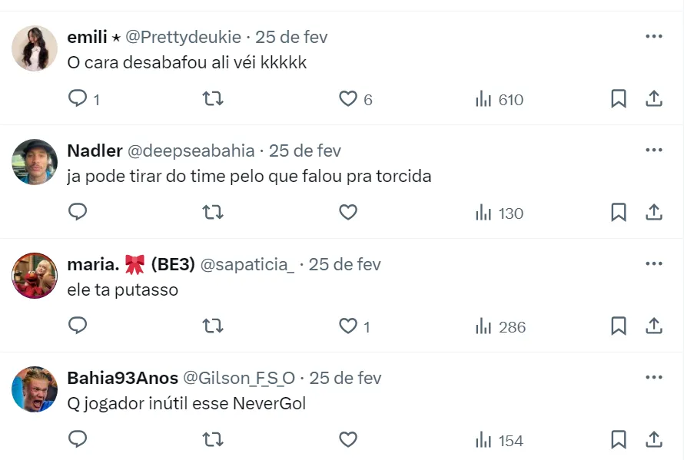The image size is (684, 460).
Task: Open Nadler's profile name link
Action: 95,151
